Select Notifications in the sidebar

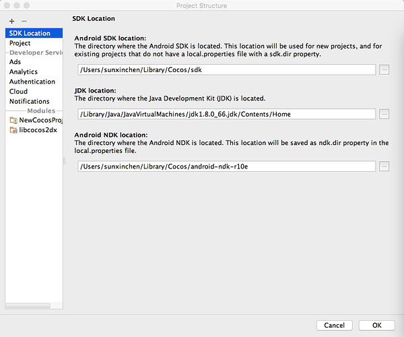(x=29, y=101)
